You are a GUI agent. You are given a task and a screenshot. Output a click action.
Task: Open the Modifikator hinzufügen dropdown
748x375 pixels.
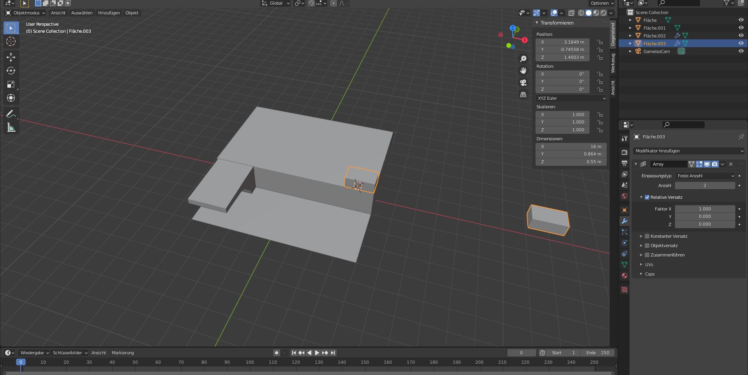point(689,151)
